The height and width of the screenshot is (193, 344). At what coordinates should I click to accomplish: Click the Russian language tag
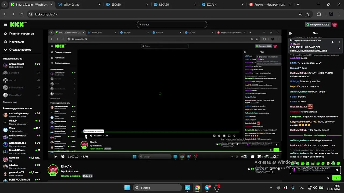click(87, 176)
